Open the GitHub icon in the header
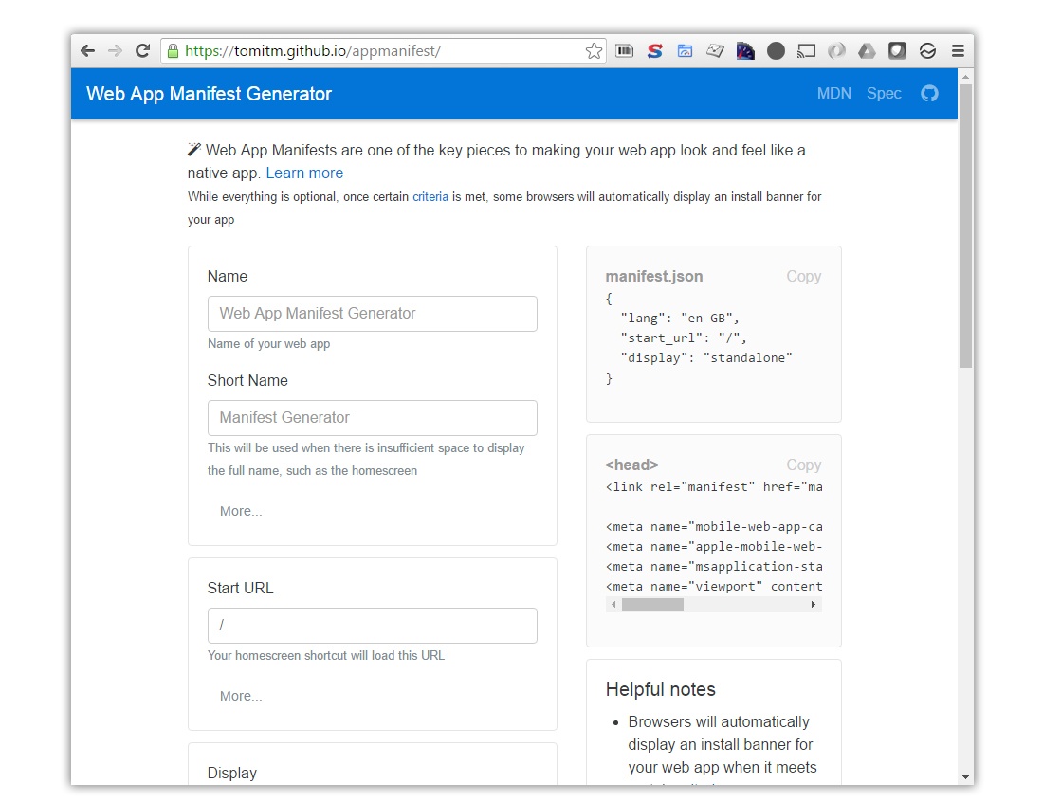1043x802 pixels. click(x=929, y=93)
